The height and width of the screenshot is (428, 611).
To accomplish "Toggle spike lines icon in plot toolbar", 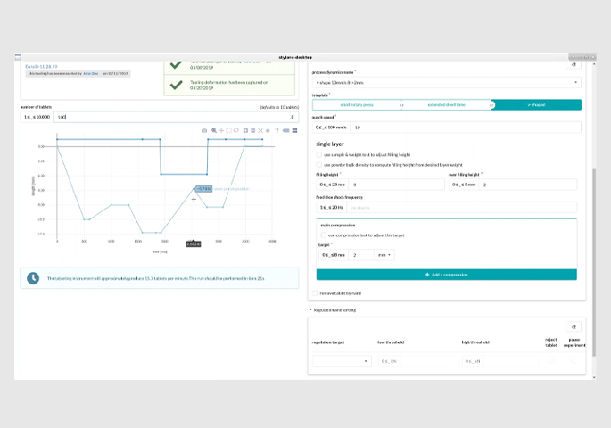I will 277,130.
